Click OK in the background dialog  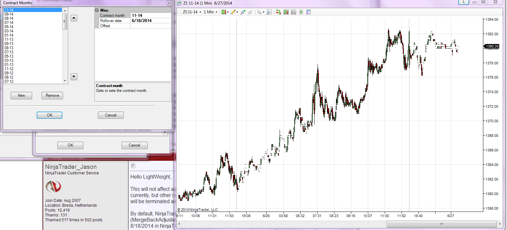tap(70, 145)
